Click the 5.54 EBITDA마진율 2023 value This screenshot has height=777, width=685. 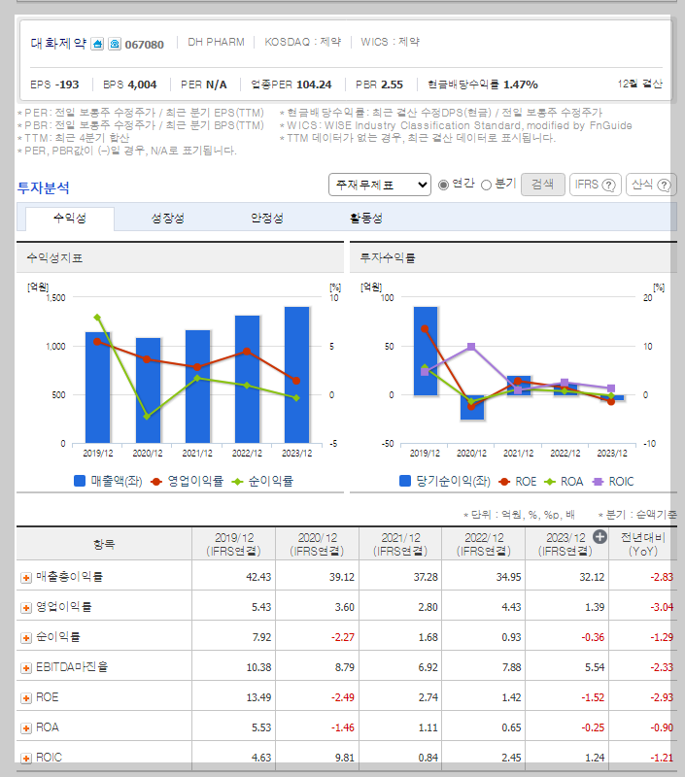(595, 667)
